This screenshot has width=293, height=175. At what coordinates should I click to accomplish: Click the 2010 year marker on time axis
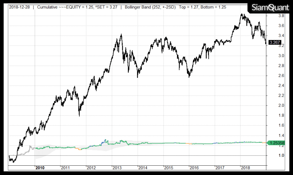pyautogui.click(x=40, y=168)
